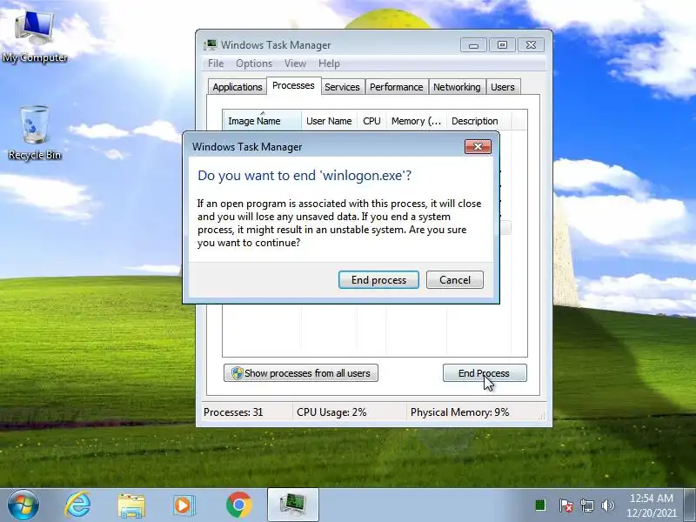Launch Internet Explorer from taskbar
The width and height of the screenshot is (696, 522).
[77, 505]
